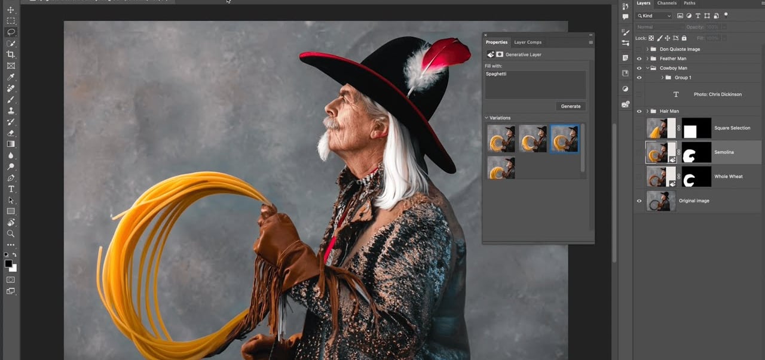The width and height of the screenshot is (765, 360).
Task: Select the Crop tool
Action: pos(11,54)
